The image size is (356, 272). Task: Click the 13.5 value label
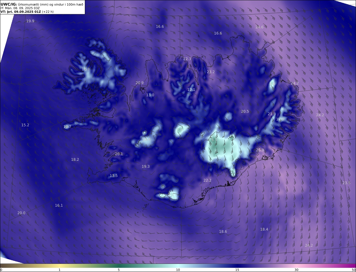(x=114, y=176)
